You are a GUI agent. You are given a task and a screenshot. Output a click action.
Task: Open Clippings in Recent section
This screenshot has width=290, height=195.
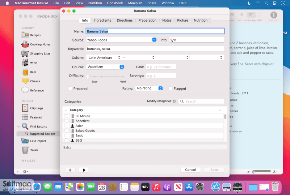(33, 108)
